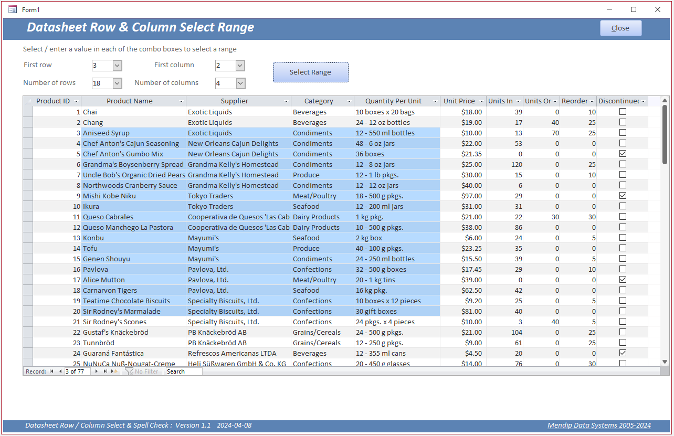Click the 'Tokyo Traders' supplier cell for Ikura
The height and width of the screenshot is (436, 674).
[x=238, y=206]
